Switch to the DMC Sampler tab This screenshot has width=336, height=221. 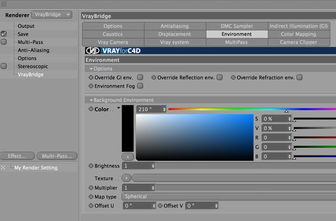(x=237, y=26)
